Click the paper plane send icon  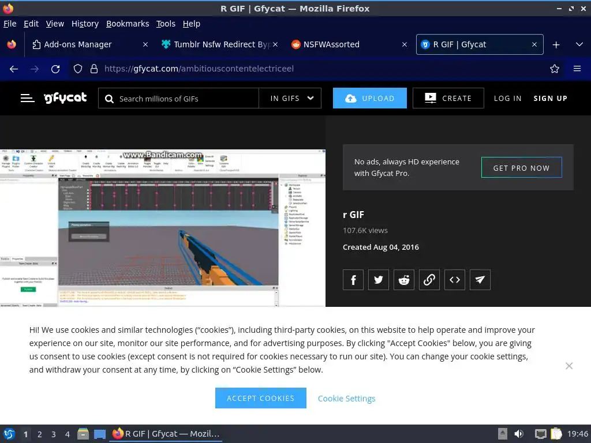point(480,280)
